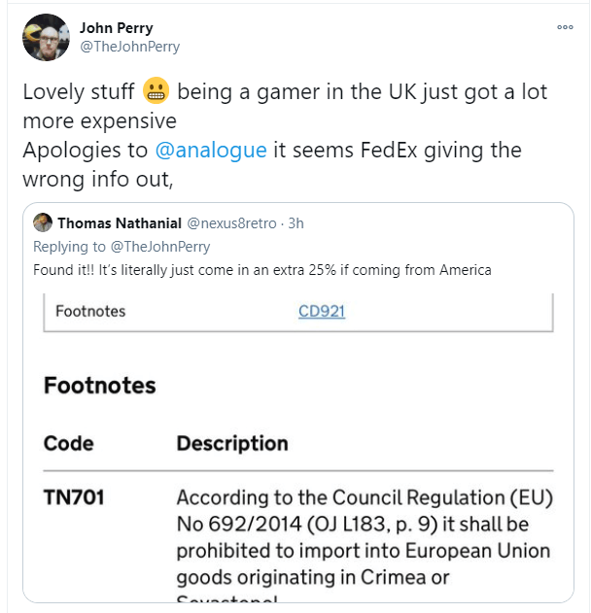Screen dimensions: 591x613
Task: Click the Description column header
Action: pos(232,443)
